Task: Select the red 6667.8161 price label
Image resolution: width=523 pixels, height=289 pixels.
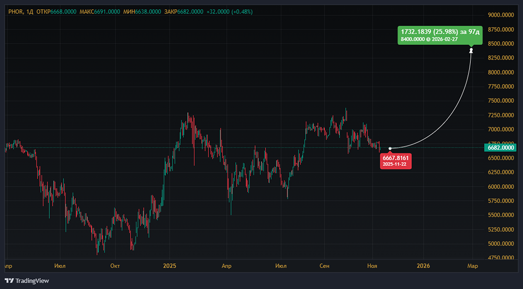Action: click(394, 158)
